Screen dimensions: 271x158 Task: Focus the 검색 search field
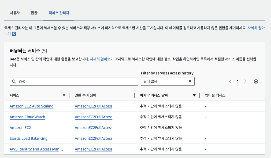coord(76,81)
